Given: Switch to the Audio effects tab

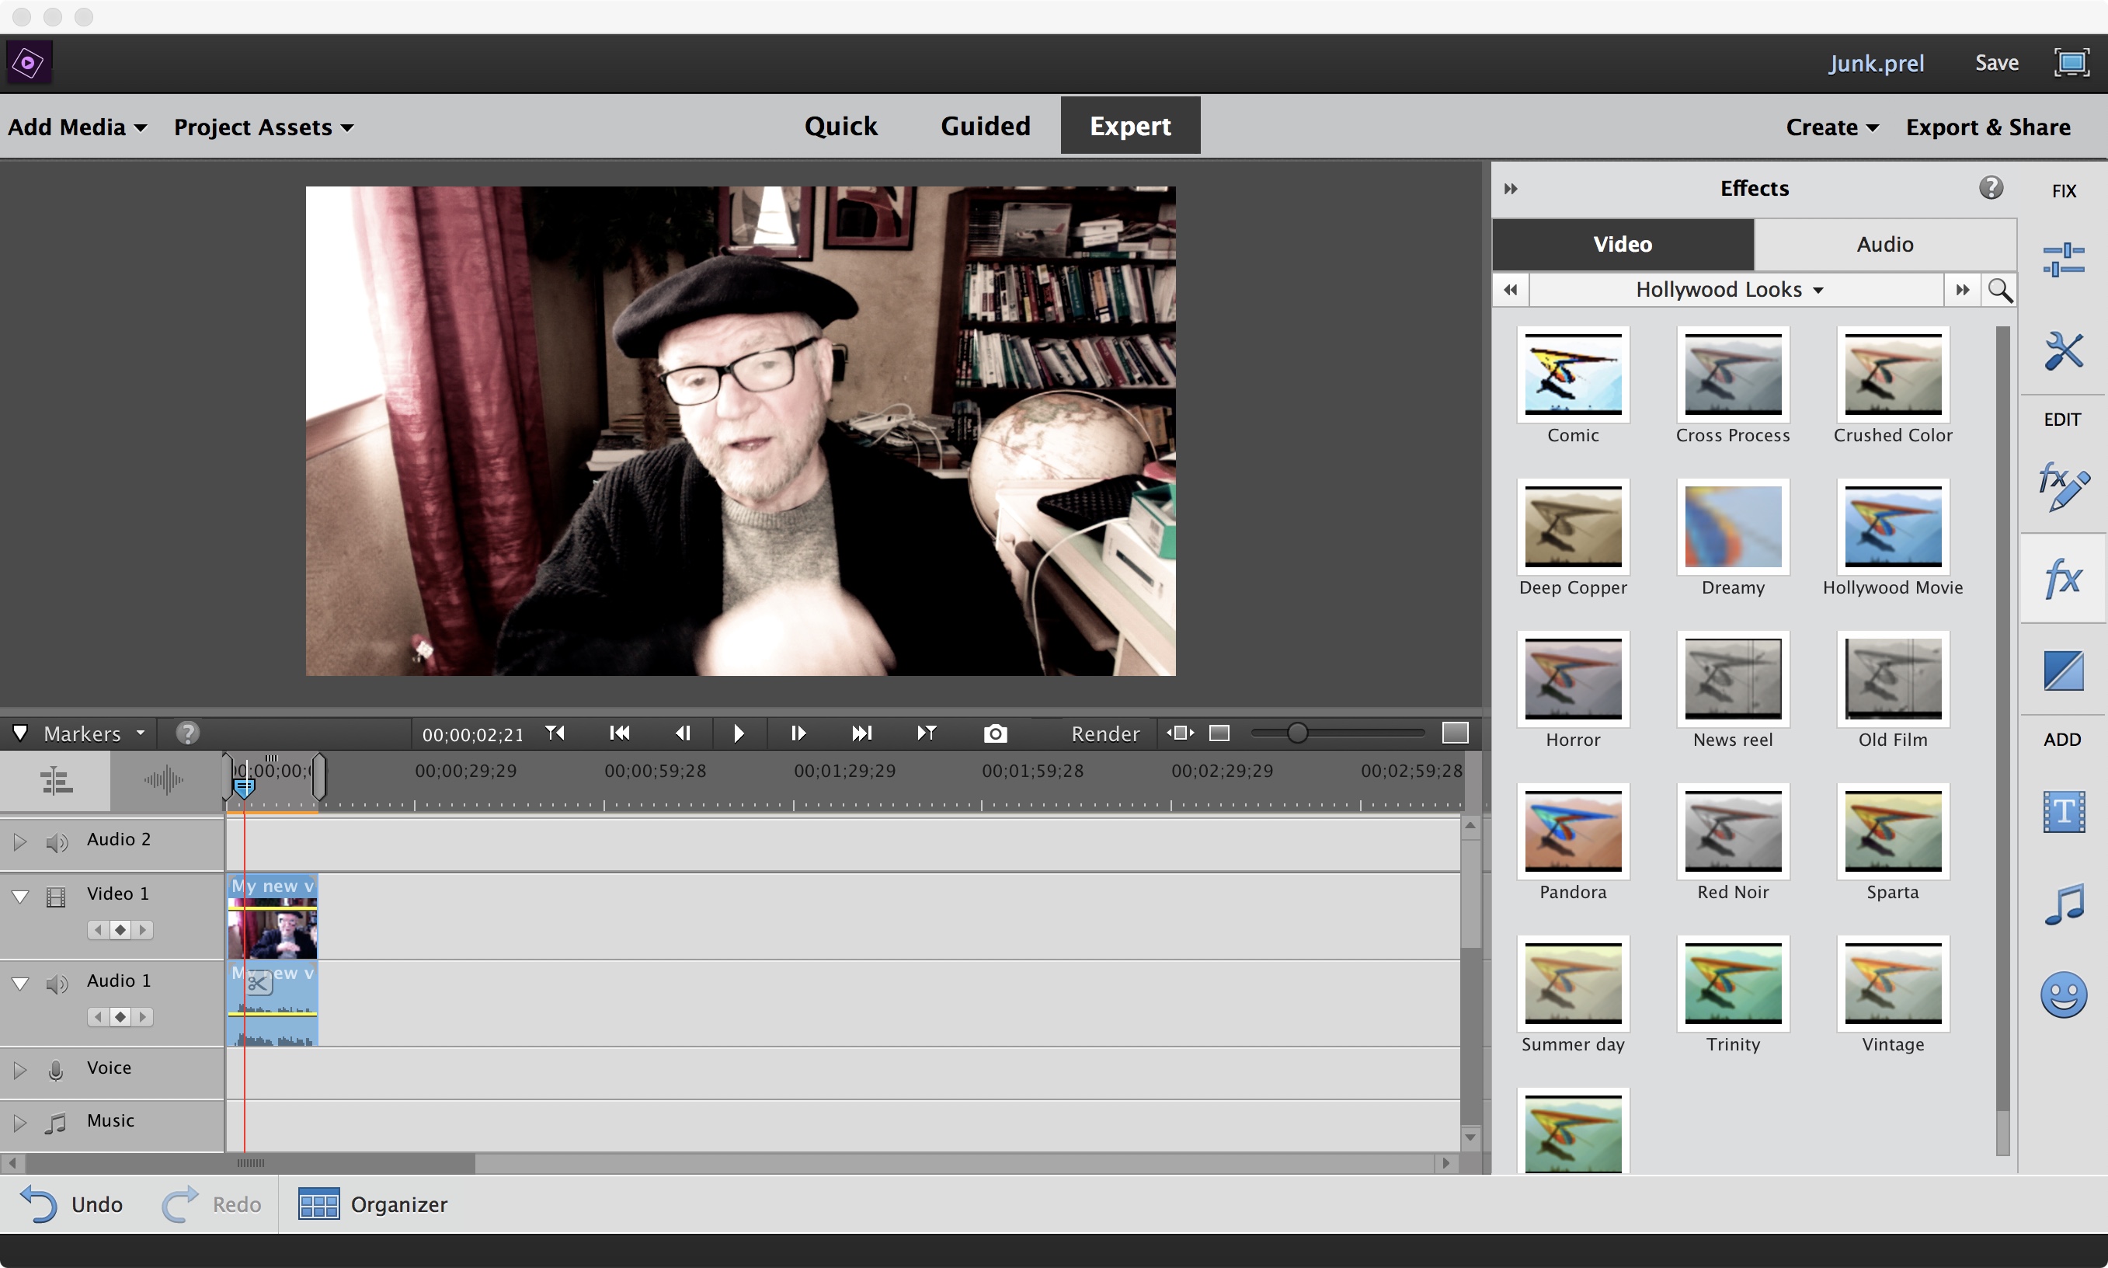Looking at the screenshot, I should point(1884,242).
